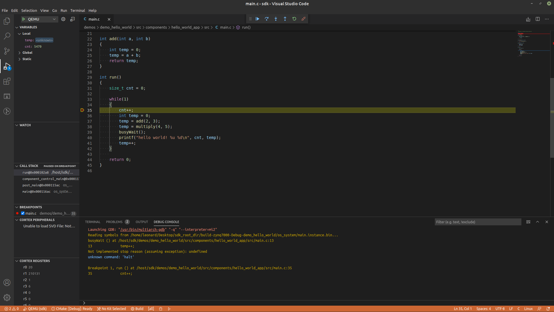Expand the Global variables section
The width and height of the screenshot is (554, 312).
click(x=19, y=53)
